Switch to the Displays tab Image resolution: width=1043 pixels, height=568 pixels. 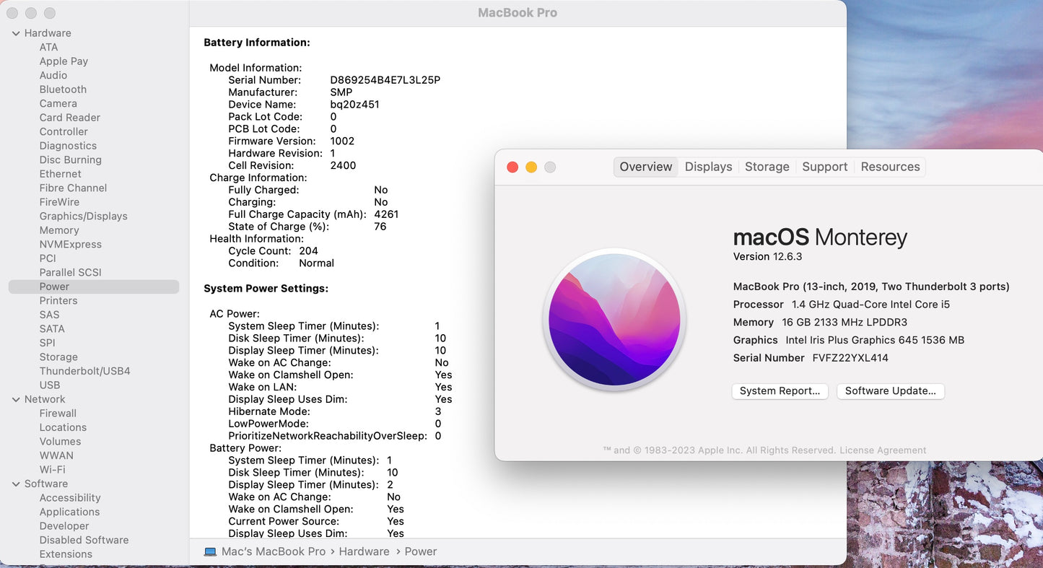[x=708, y=167]
